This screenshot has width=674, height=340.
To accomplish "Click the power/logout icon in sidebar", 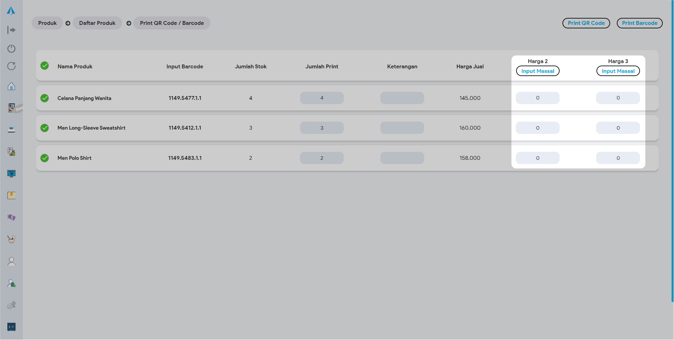I will pyautogui.click(x=11, y=48).
